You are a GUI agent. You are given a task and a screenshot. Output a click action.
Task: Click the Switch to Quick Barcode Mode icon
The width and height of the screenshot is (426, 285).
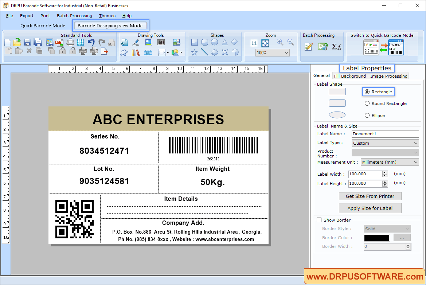[383, 47]
